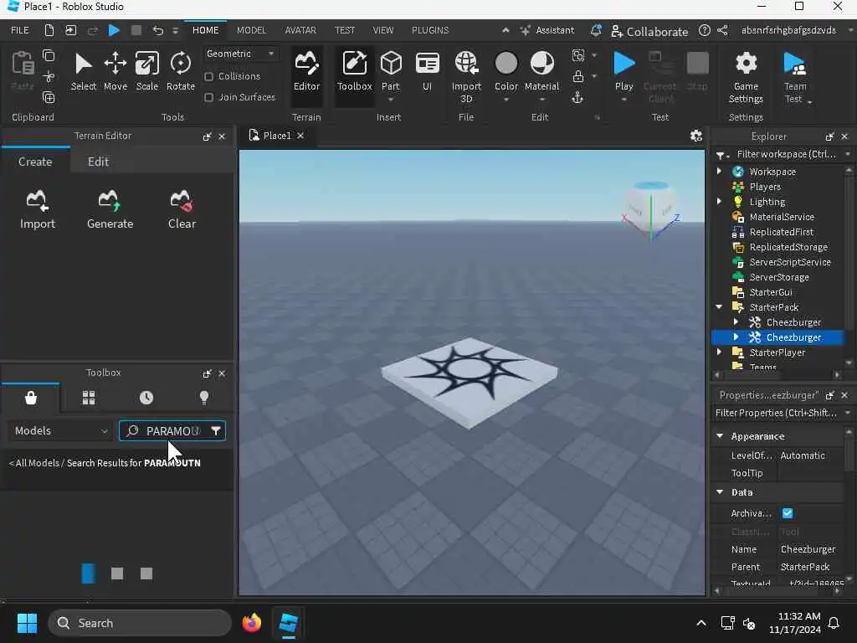Viewport: 857px width, 643px height.
Task: Click the Windows taskbar Search box
Action: [x=140, y=623]
